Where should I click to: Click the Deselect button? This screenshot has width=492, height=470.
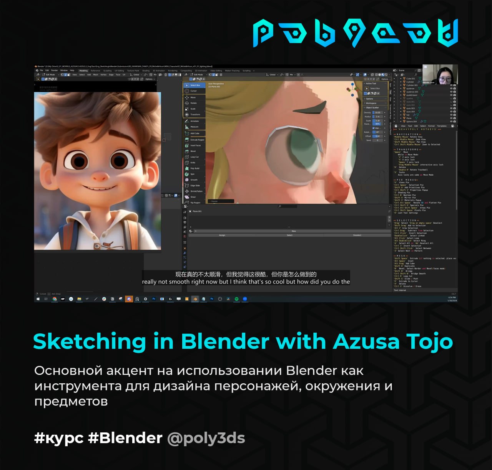357,235
